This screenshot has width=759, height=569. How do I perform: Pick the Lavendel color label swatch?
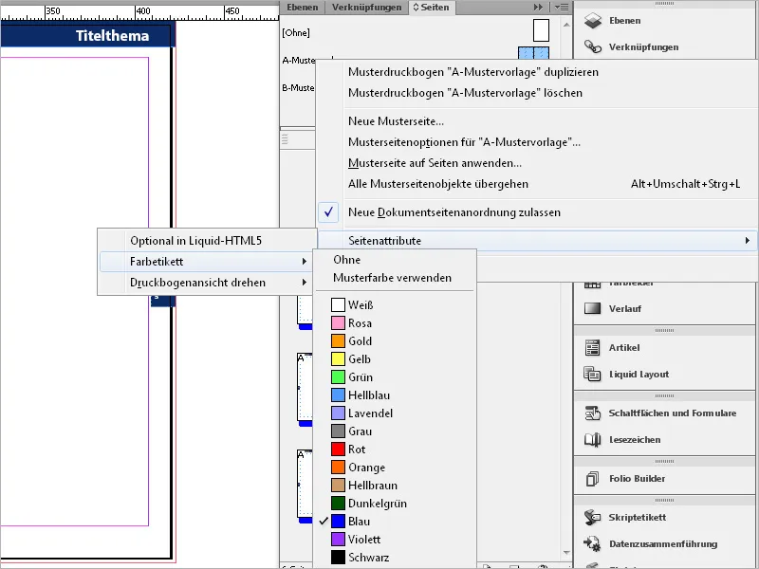point(338,413)
